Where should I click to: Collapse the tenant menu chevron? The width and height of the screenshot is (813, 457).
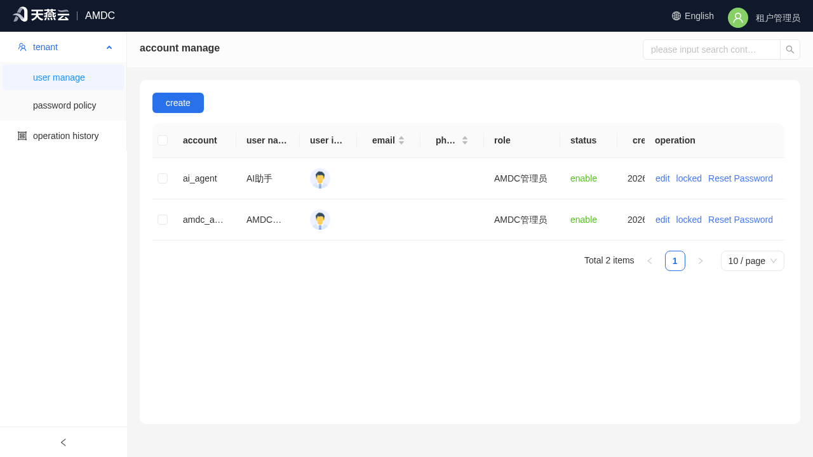point(109,47)
